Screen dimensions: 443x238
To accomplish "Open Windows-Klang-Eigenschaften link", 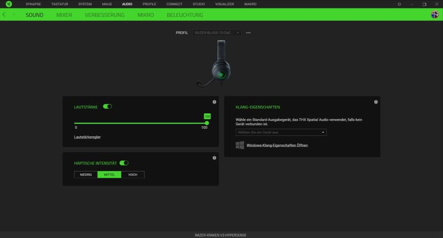I will 277,145.
